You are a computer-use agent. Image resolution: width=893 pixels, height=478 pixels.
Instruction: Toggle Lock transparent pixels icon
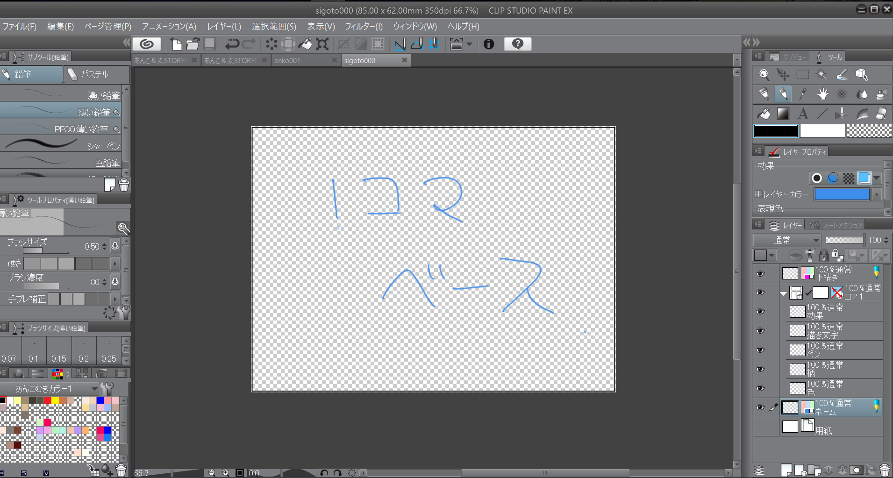837,255
